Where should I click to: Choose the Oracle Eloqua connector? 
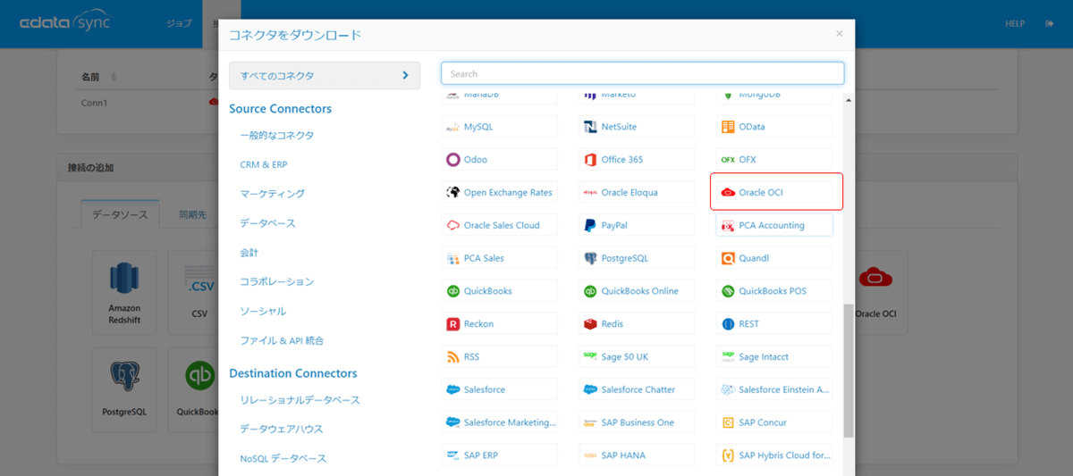click(x=637, y=192)
